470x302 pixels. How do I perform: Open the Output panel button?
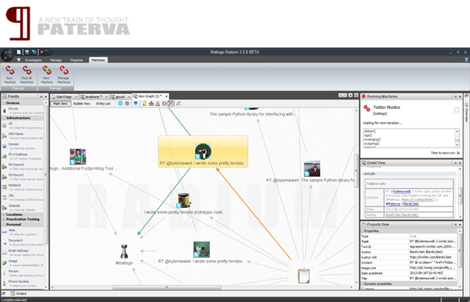19,293
